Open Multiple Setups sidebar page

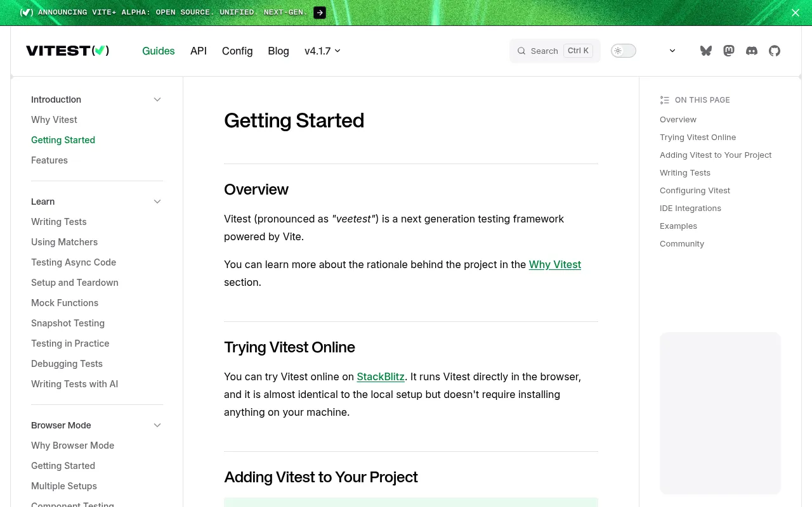pos(64,486)
